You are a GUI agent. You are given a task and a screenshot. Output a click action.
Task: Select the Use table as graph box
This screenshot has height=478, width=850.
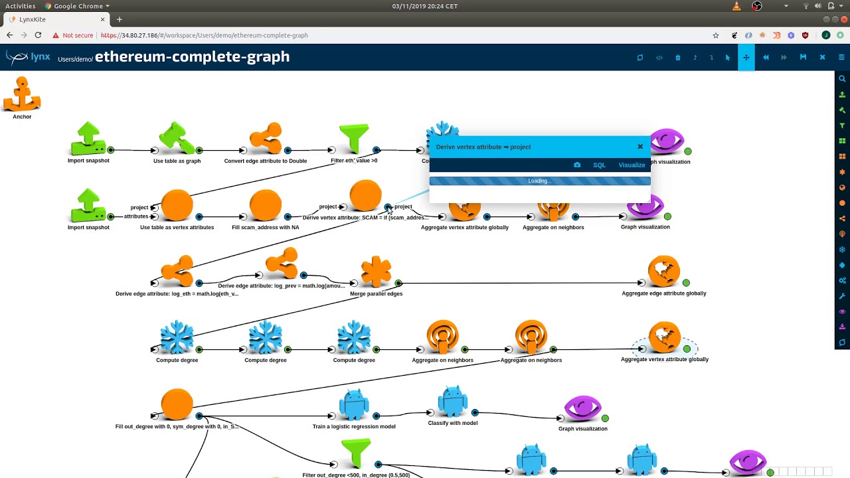coord(177,138)
